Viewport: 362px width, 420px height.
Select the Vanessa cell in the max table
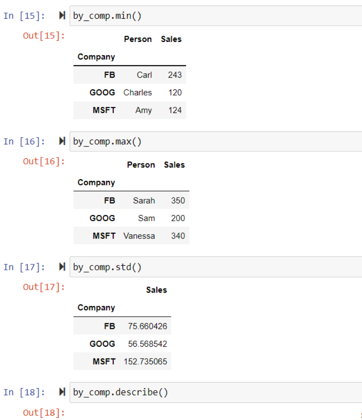point(139,236)
